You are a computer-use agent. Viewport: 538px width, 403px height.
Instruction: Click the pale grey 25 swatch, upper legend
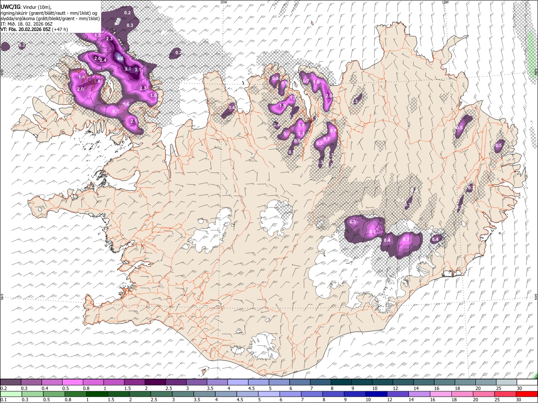click(x=507, y=382)
